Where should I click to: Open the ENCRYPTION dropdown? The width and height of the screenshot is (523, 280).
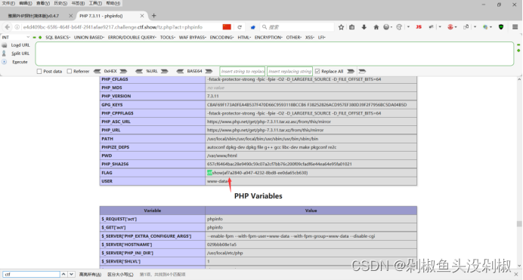click(268, 37)
